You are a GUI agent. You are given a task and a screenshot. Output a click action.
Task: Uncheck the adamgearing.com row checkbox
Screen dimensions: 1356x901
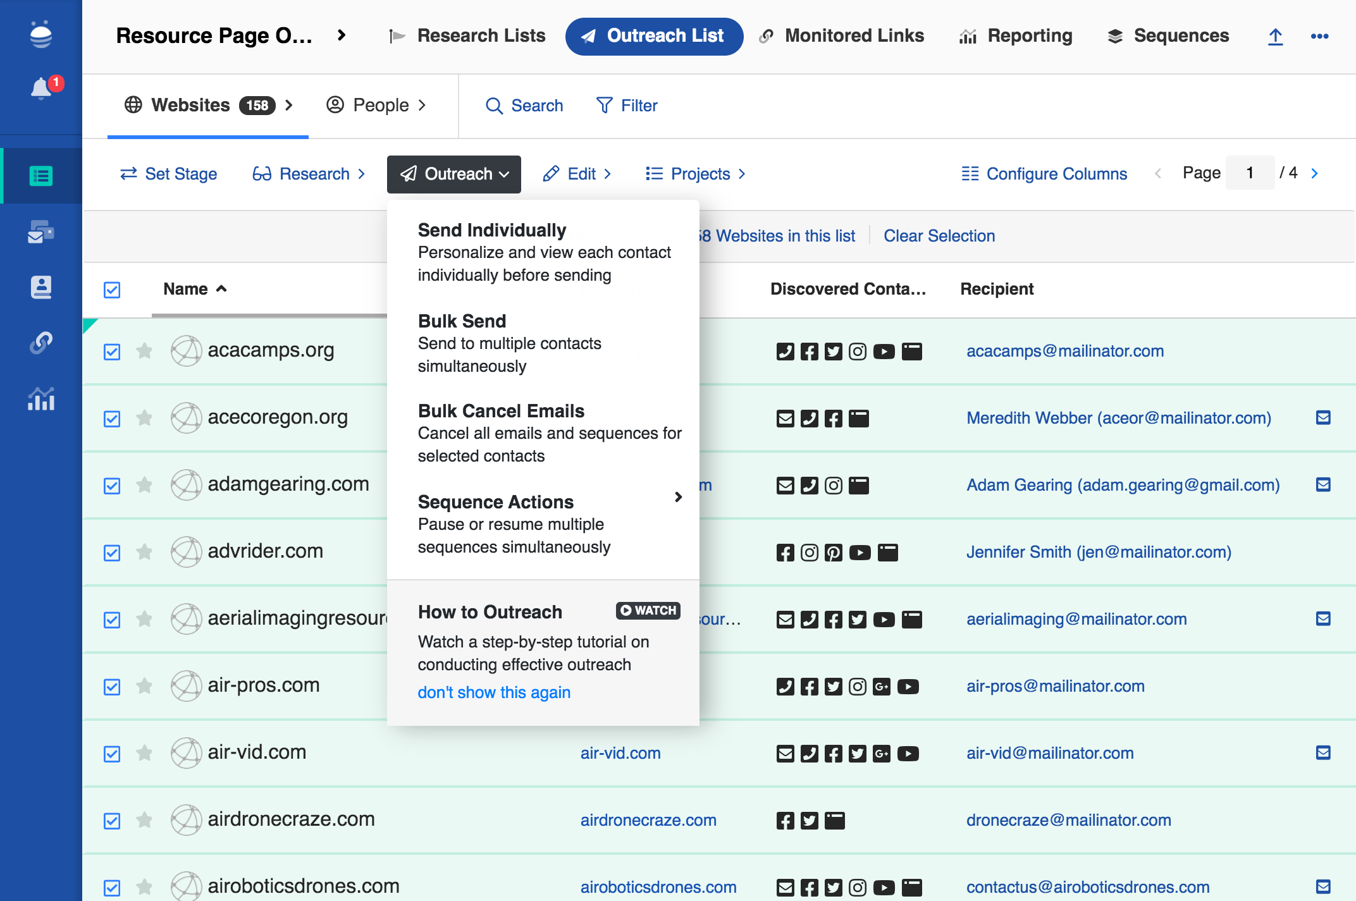pos(112,486)
